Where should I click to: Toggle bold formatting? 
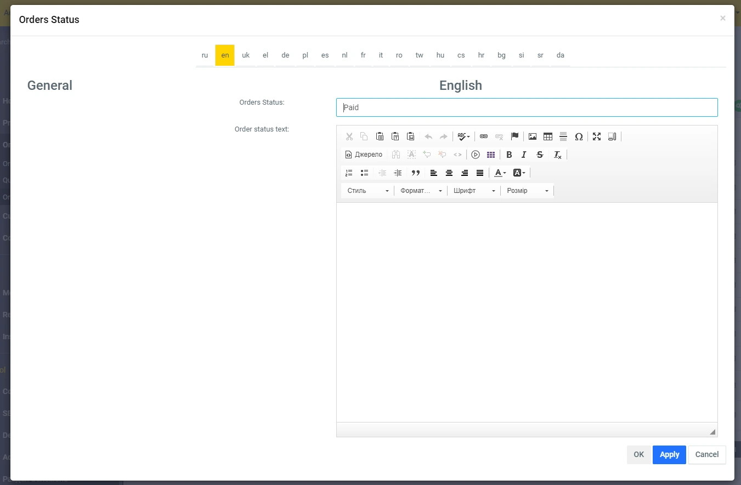coord(509,155)
